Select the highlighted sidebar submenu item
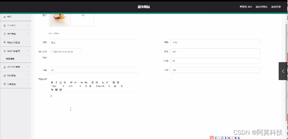The height and width of the screenshot is (139, 288). click(10, 59)
